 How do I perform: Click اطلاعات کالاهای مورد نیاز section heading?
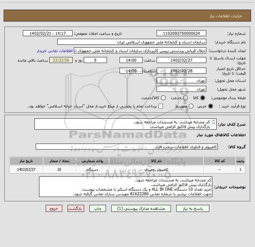click(x=221, y=135)
